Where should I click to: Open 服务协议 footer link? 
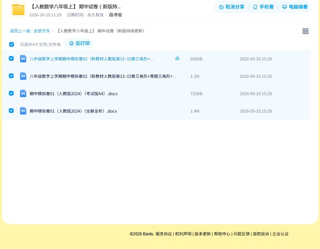pyautogui.click(x=164, y=234)
